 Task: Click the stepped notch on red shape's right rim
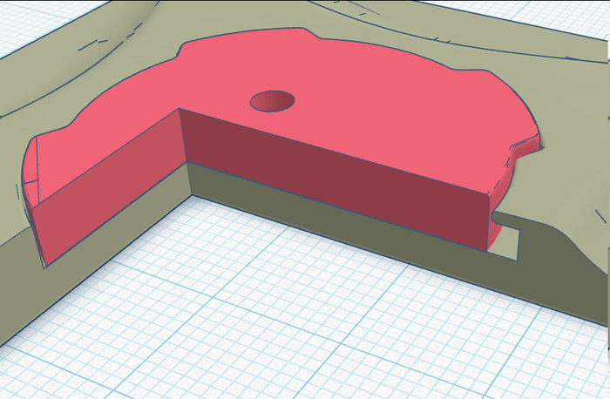point(521,146)
